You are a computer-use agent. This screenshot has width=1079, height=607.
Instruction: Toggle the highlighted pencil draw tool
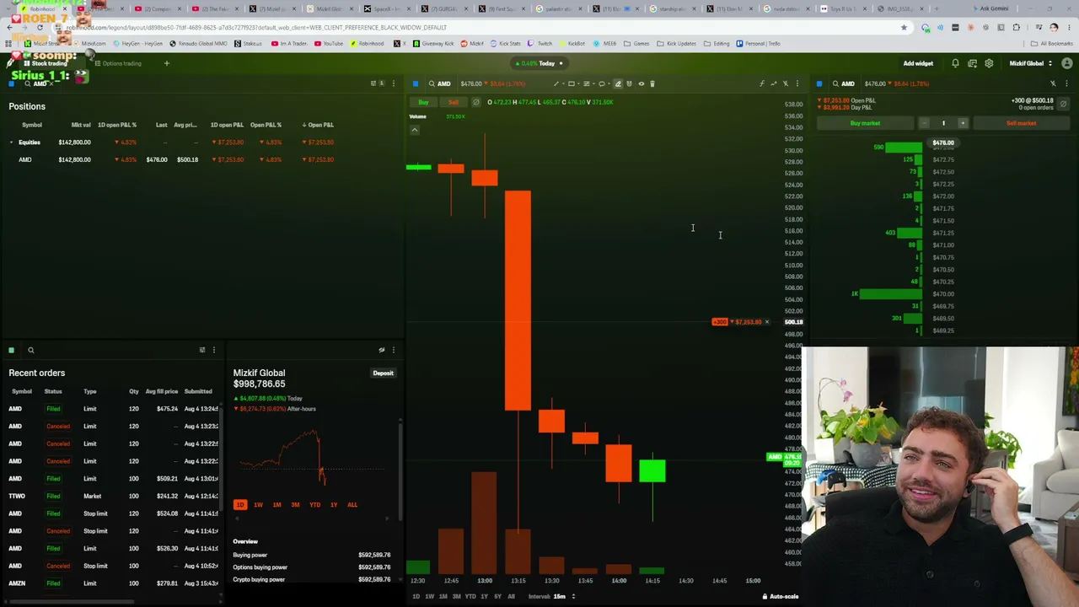click(618, 83)
